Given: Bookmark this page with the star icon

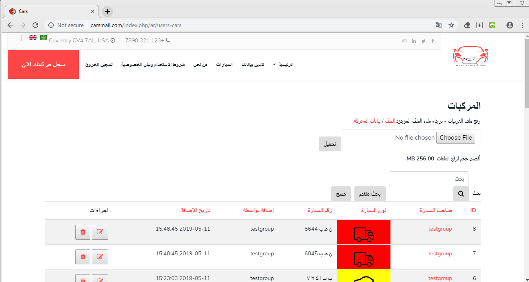Looking at the screenshot, I should (451, 25).
